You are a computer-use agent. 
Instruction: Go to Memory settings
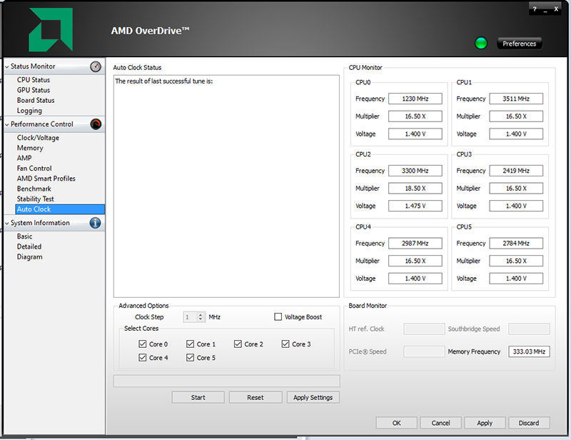click(x=30, y=148)
